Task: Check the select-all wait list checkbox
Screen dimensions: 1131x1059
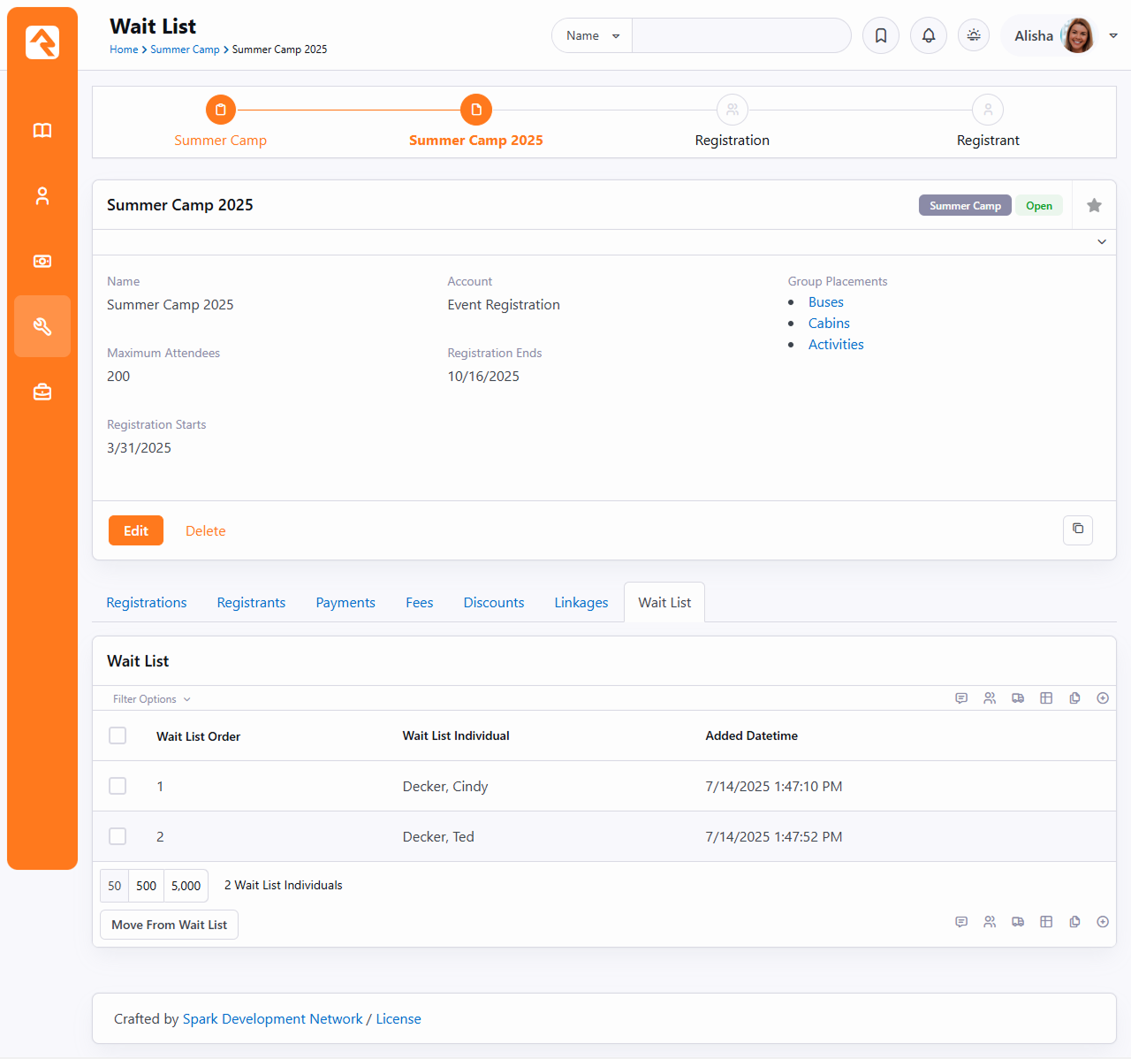Action: (118, 735)
